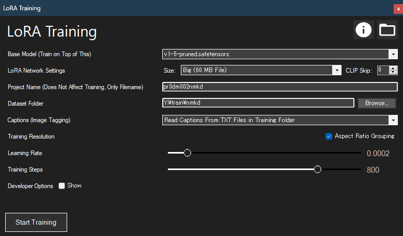The height and width of the screenshot is (236, 403).
Task: Click the CLIP Skip number field
Action: coord(383,70)
